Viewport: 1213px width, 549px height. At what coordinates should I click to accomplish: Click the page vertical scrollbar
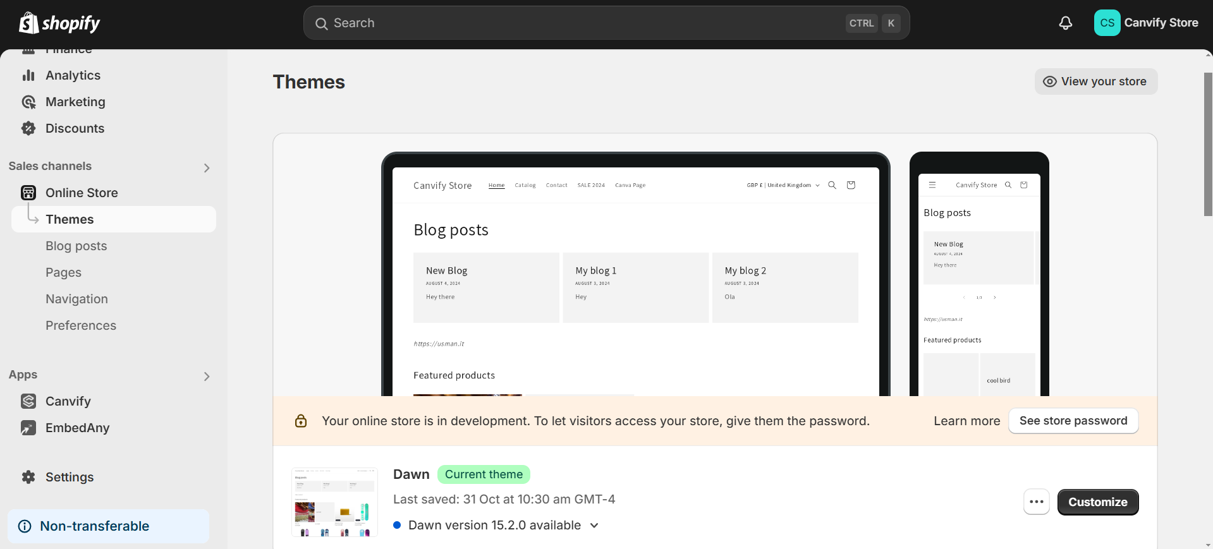[x=1208, y=145]
